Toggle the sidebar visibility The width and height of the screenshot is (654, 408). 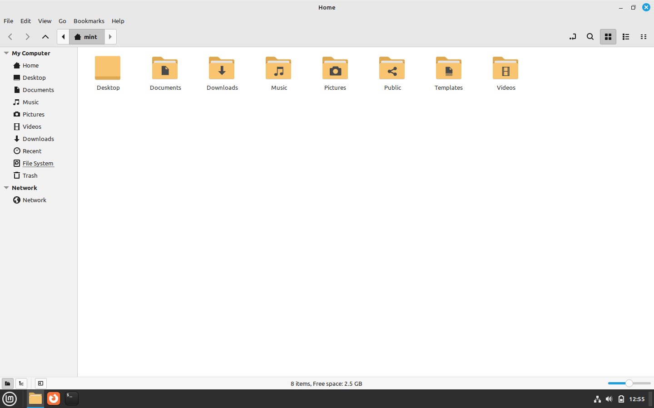tap(40, 383)
